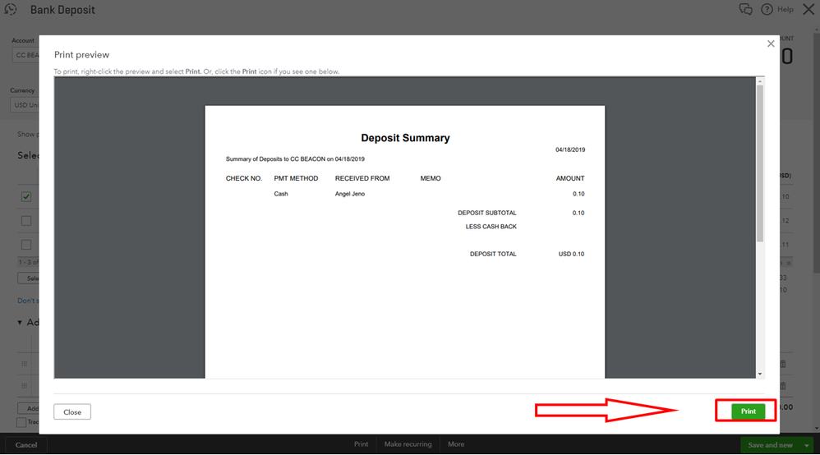
Task: Click the 'LESS CASH BACK' label
Action: click(491, 227)
